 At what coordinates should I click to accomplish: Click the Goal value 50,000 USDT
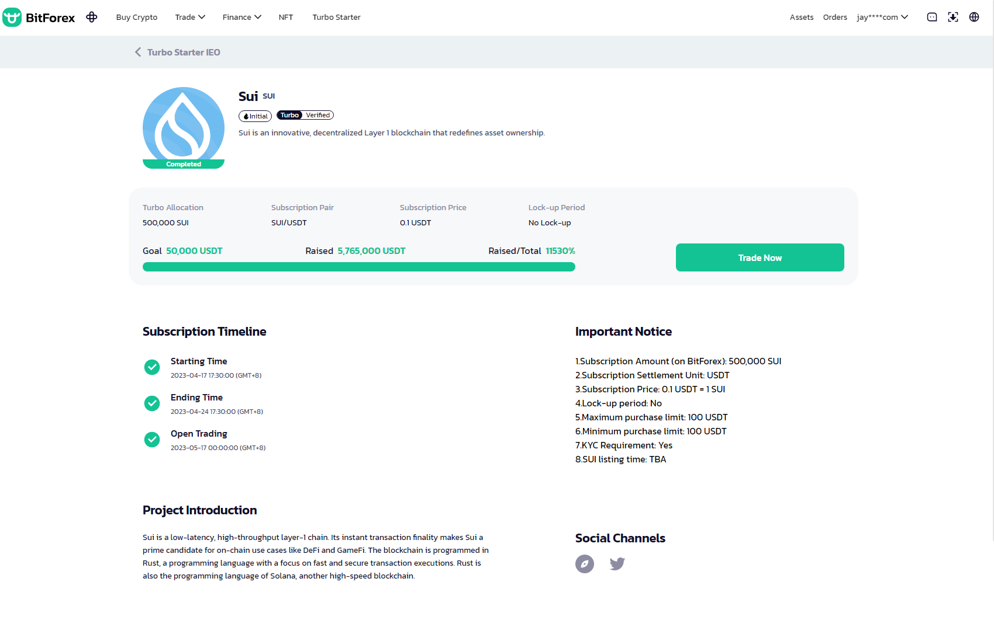pyautogui.click(x=194, y=251)
